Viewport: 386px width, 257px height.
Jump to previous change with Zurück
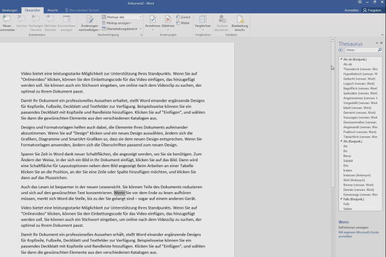(183, 17)
